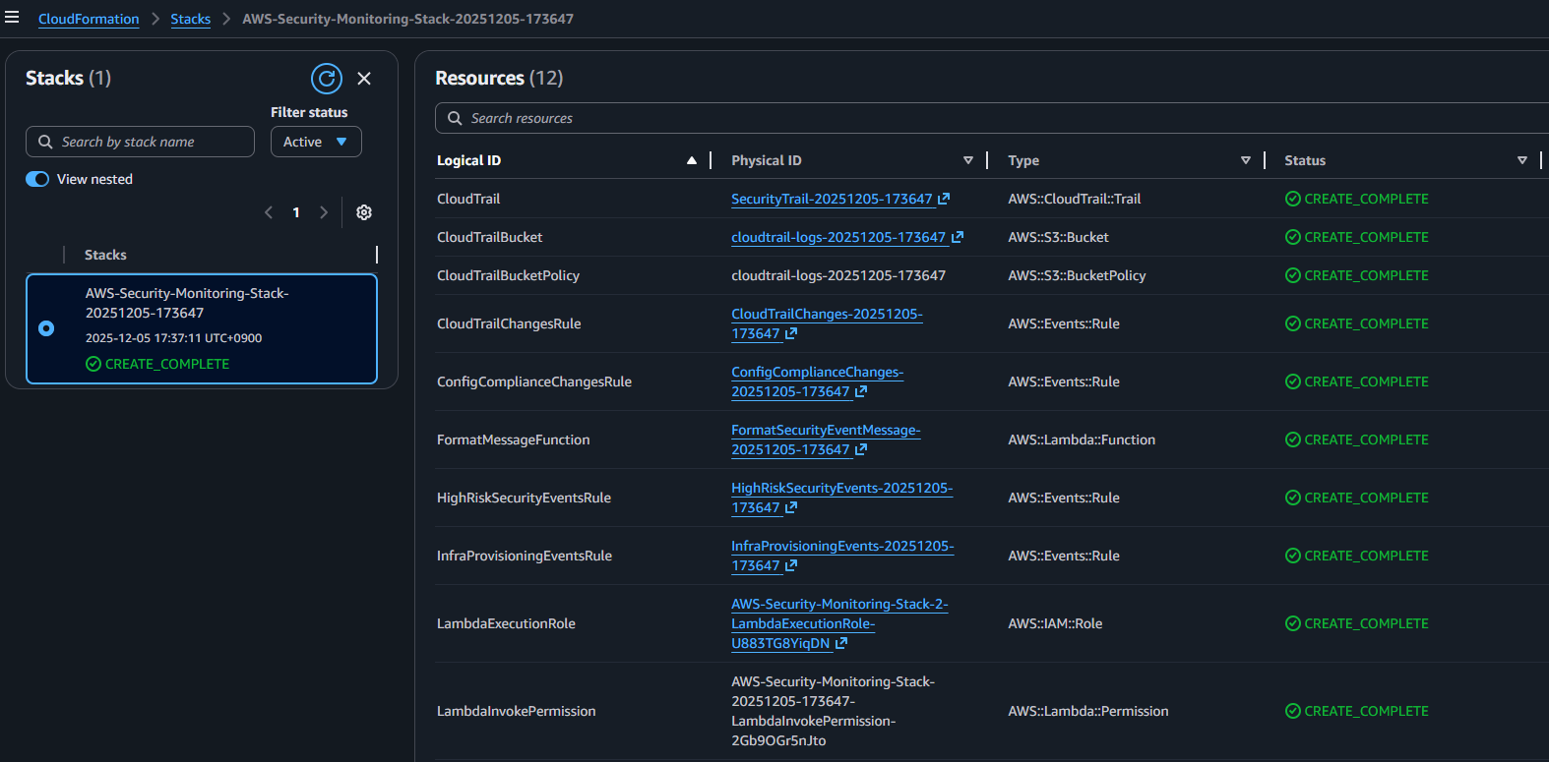Image resolution: width=1549 pixels, height=762 pixels.
Task: Open HighRiskSecurityEvents-20251205-173647 link
Action: point(841,498)
